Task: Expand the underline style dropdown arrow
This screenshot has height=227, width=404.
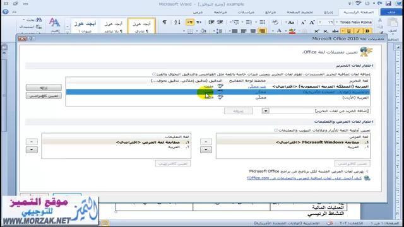Action: coord(343,31)
